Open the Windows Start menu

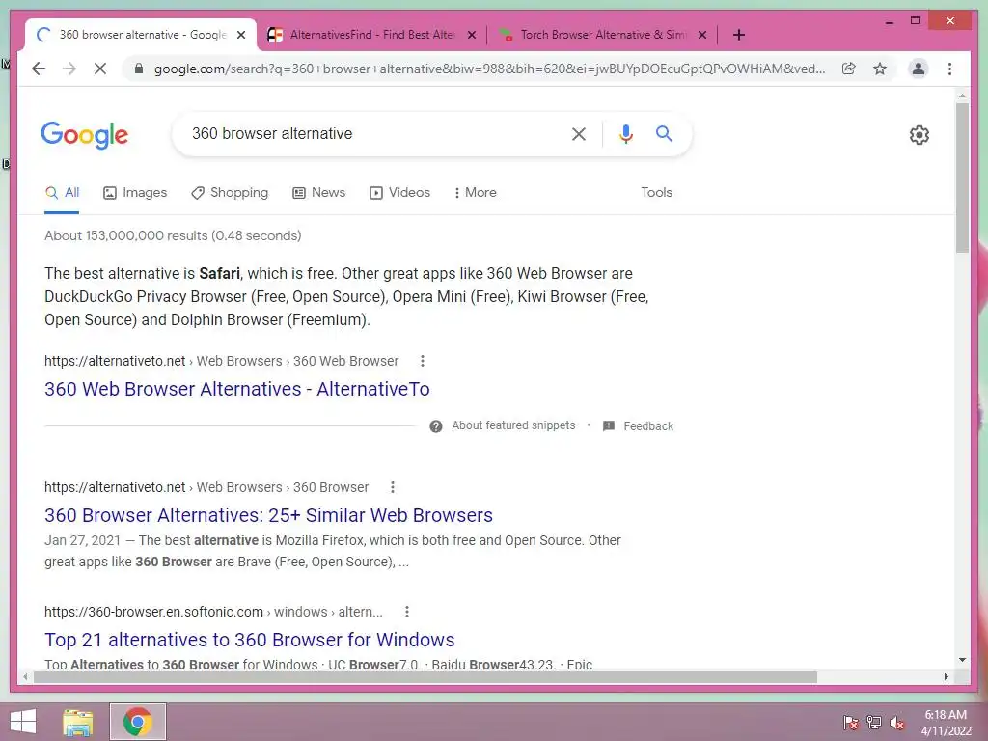coord(23,722)
